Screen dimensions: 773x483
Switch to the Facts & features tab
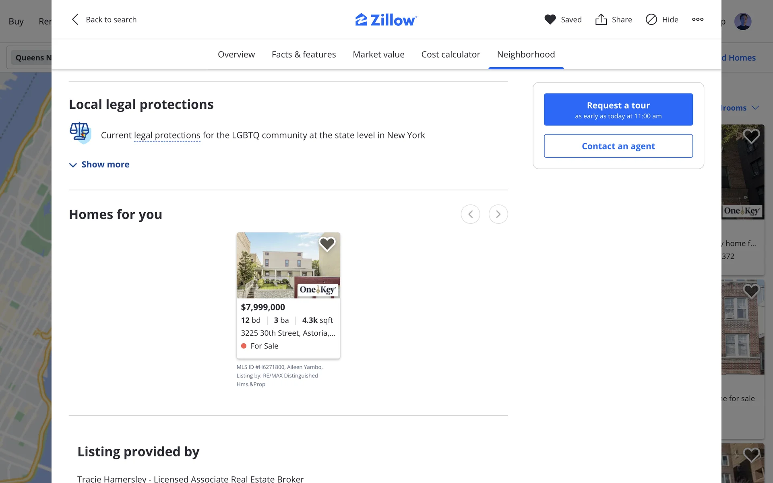point(304,54)
